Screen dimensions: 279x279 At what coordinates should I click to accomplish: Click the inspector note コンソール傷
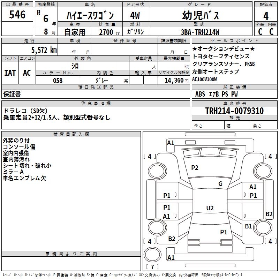click(x=19, y=146)
